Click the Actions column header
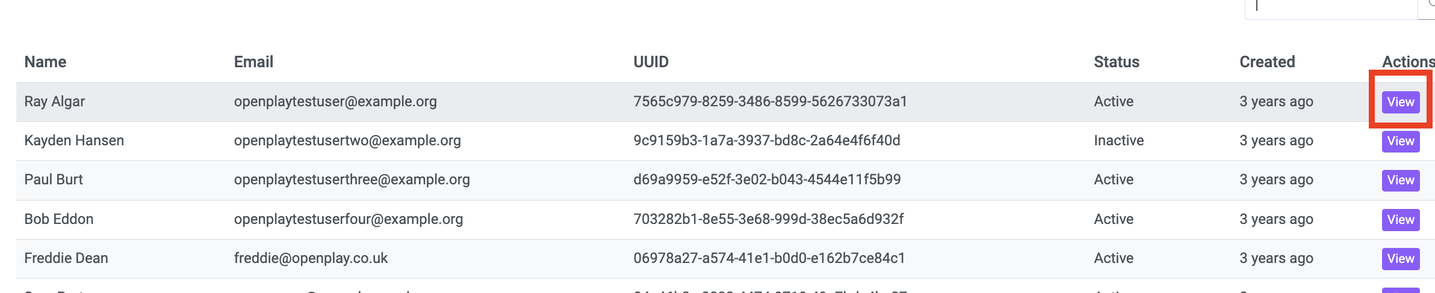 (x=1408, y=62)
